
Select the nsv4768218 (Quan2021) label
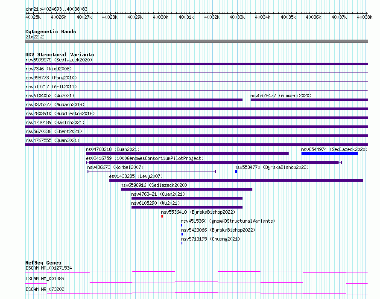pyautogui.click(x=113, y=149)
